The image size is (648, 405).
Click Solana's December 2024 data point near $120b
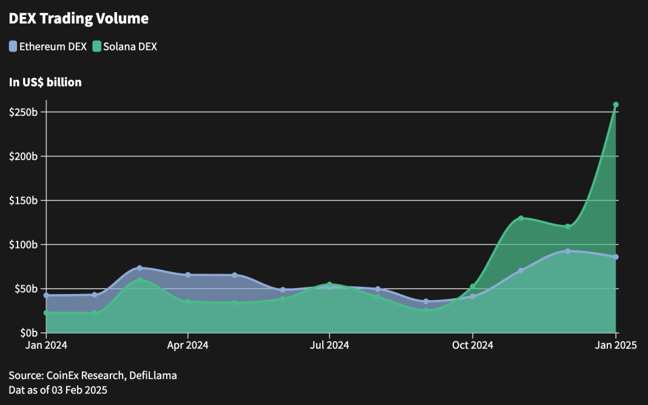click(568, 227)
